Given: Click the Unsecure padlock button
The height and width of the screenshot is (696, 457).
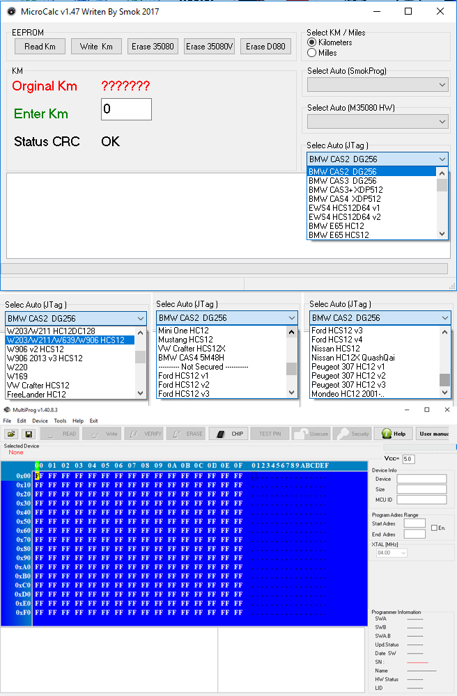Looking at the screenshot, I should click(311, 434).
